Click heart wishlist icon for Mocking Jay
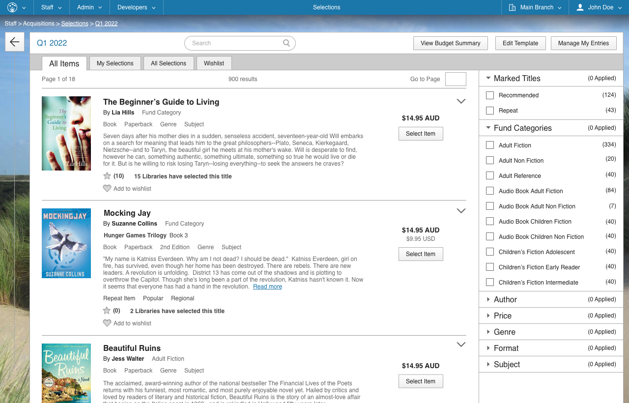629x403 pixels. coord(107,323)
